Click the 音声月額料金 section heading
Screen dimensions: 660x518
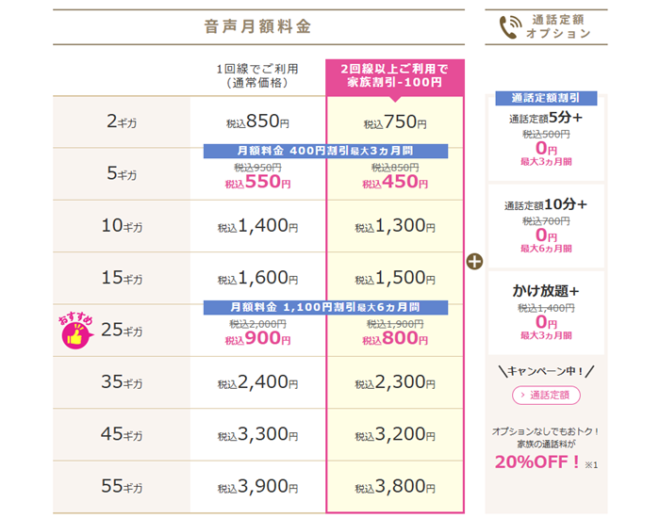pos(257,26)
